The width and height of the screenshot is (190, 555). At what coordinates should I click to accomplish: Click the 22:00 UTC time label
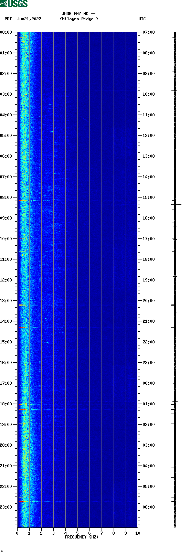coord(149,342)
